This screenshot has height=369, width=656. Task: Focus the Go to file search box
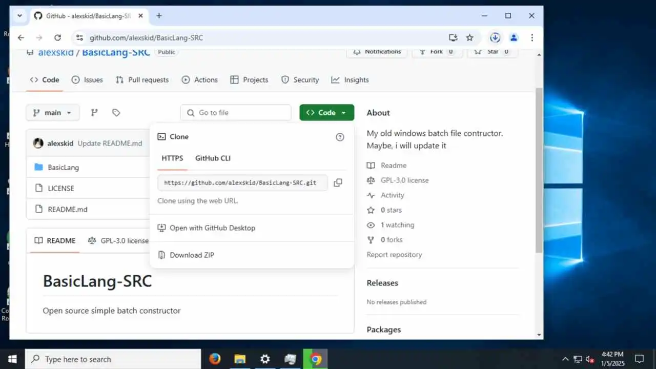[236, 113]
